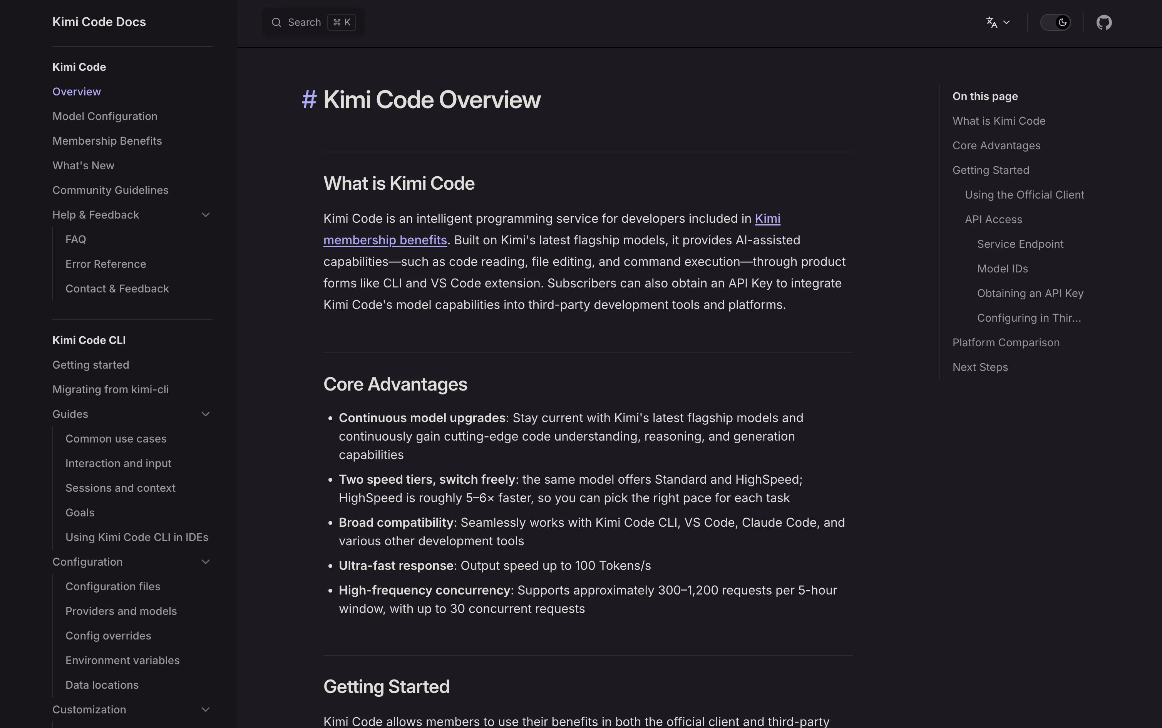This screenshot has height=728, width=1162.
Task: Jump to Platform Comparison section
Action: pyautogui.click(x=1006, y=343)
